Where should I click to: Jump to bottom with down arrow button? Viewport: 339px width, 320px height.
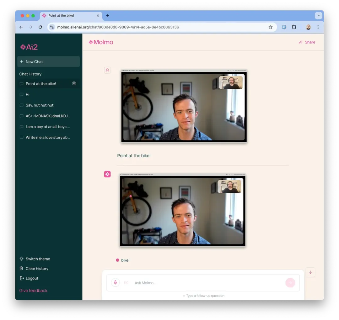(x=310, y=272)
